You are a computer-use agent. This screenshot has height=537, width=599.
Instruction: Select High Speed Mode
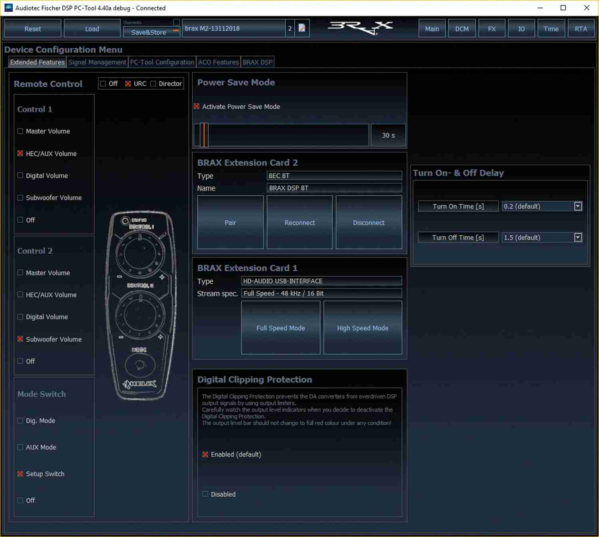click(363, 328)
